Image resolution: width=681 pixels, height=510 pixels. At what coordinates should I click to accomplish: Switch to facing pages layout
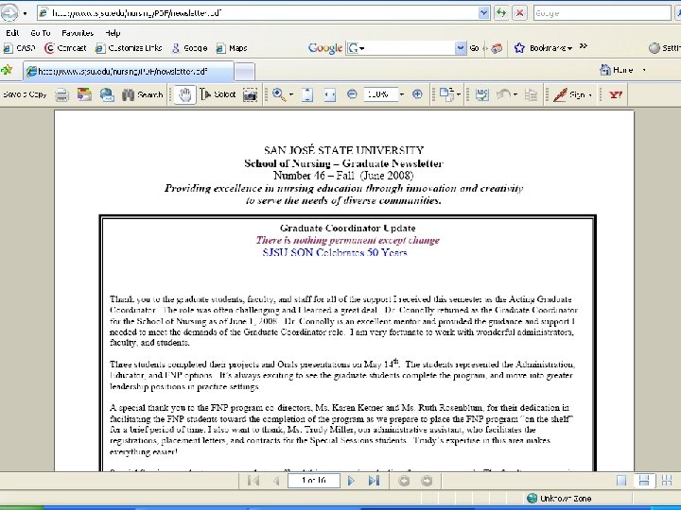pyautogui.click(x=666, y=481)
